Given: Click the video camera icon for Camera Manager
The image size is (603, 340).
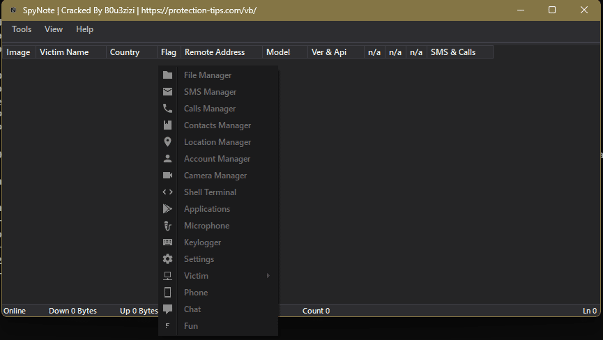Looking at the screenshot, I should point(167,176).
